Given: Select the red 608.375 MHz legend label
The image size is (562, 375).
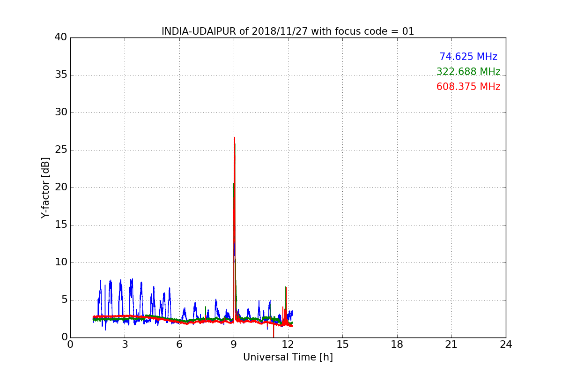Looking at the screenshot, I should (x=468, y=87).
